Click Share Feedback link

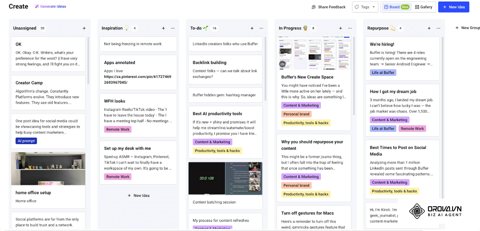pos(328,7)
